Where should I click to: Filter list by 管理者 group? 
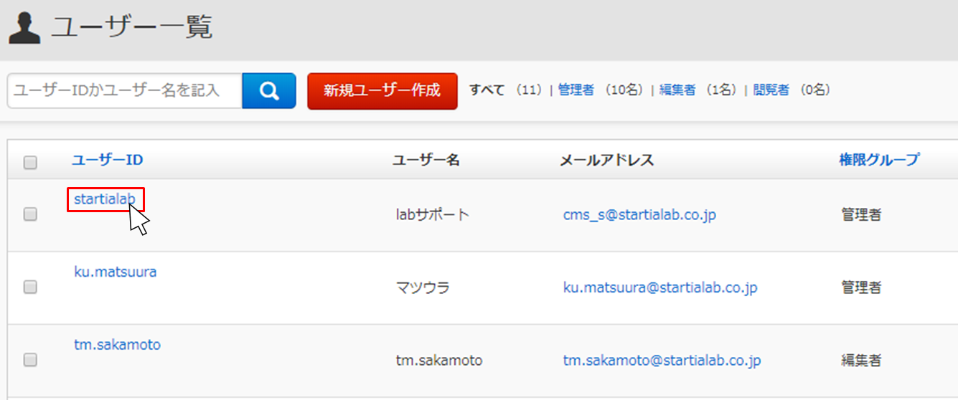[576, 90]
